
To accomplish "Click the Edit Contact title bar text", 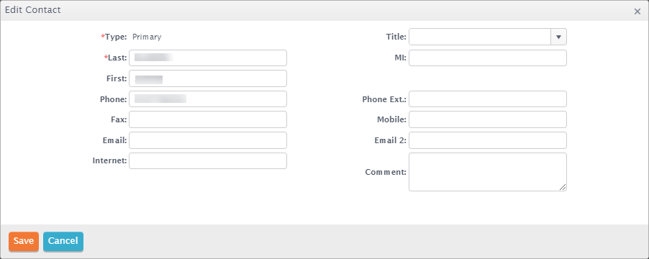I will point(32,10).
